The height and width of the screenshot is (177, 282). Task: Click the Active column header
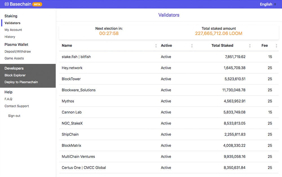[x=166, y=46]
